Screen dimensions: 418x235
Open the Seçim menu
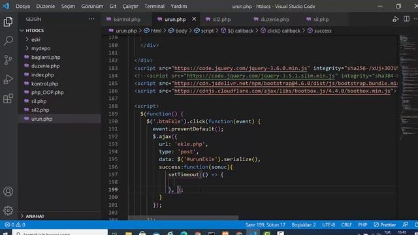point(68,6)
